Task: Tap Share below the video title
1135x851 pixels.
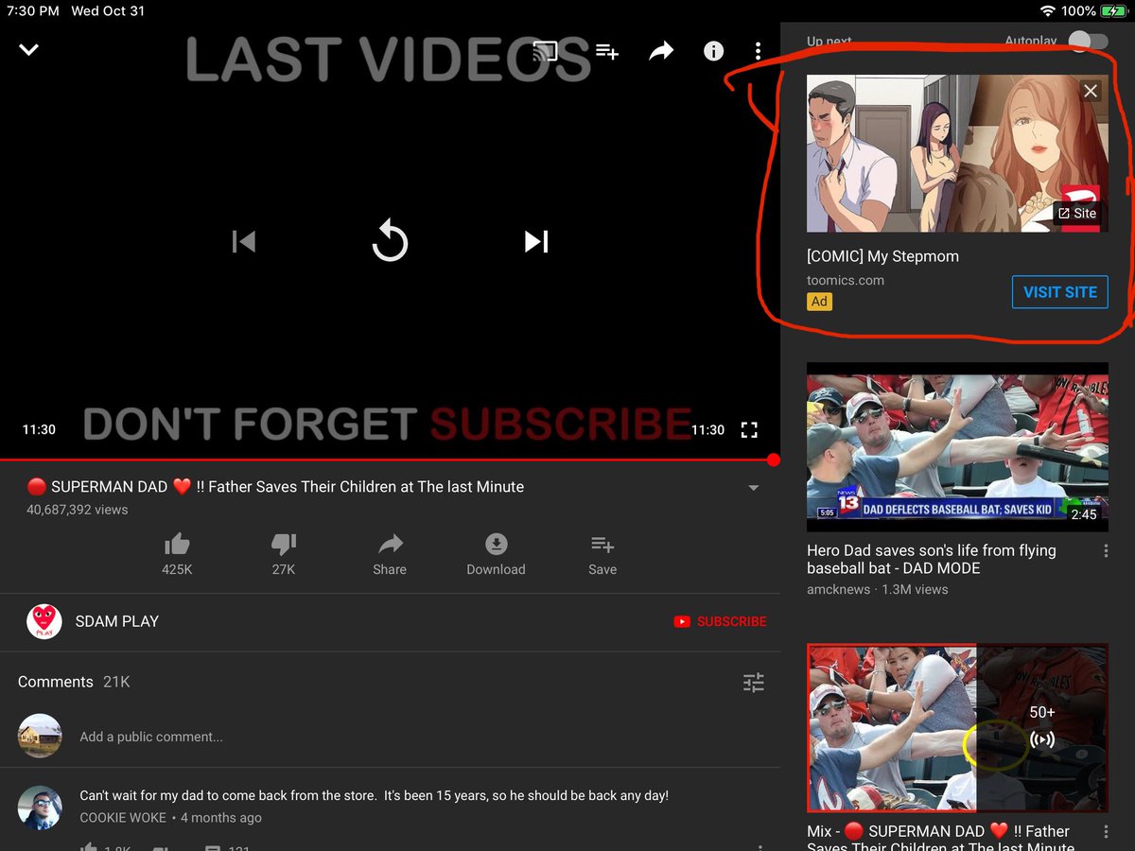Action: pyautogui.click(x=390, y=554)
